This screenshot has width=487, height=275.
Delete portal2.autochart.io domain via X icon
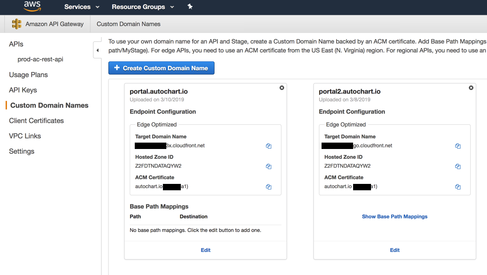point(471,88)
